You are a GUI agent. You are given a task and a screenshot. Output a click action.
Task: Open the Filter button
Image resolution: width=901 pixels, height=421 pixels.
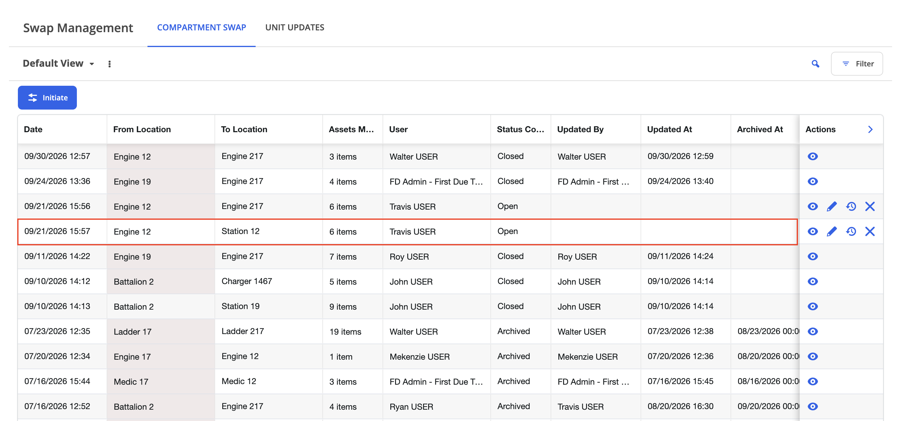(857, 64)
